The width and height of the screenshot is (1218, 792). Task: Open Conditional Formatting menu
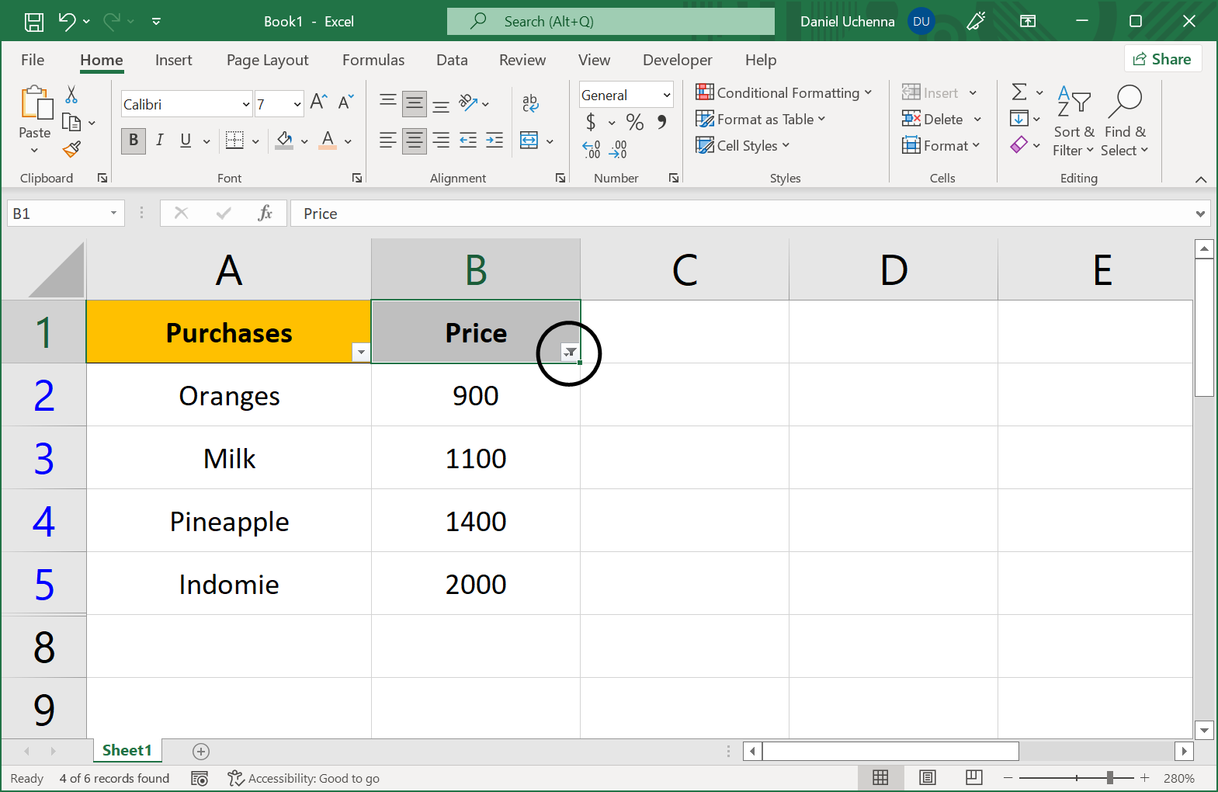coord(783,93)
